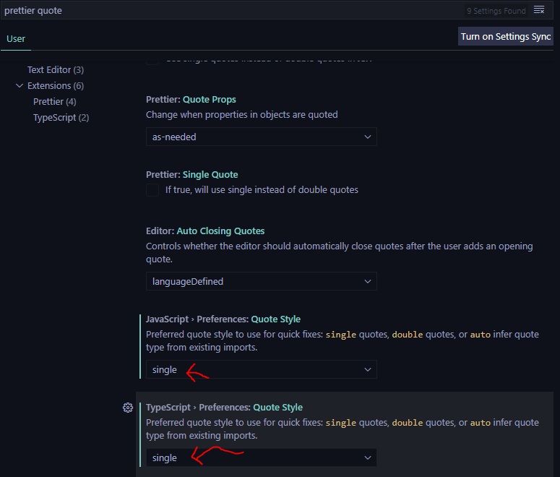Click JavaScript Preferences Quote Style title
Viewport: 560px width, 477px height.
point(223,319)
